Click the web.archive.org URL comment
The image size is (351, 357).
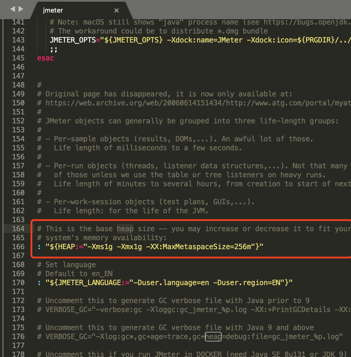194,103
